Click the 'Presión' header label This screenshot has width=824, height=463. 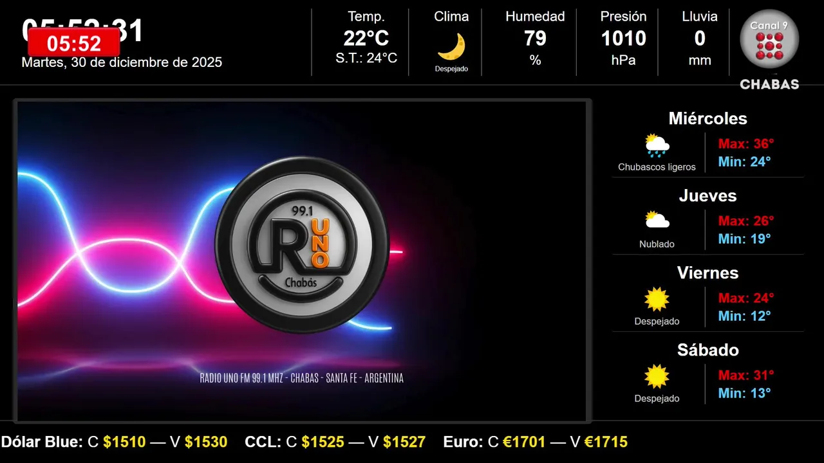pos(623,17)
